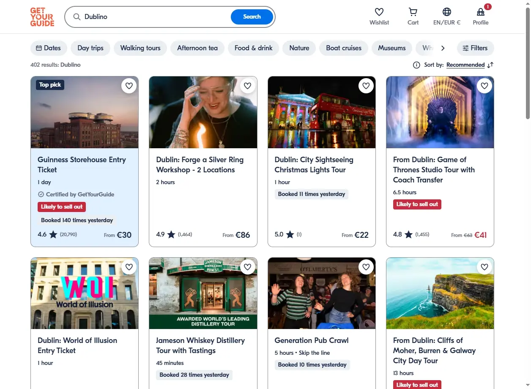Screen dimensions: 531x389
Task: Click the World of Illusion building photo
Action: [x=85, y=294]
